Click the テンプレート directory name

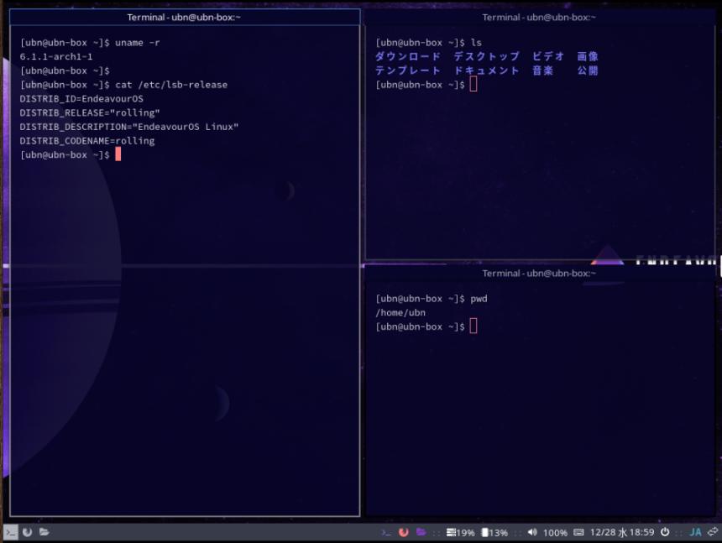(x=407, y=70)
